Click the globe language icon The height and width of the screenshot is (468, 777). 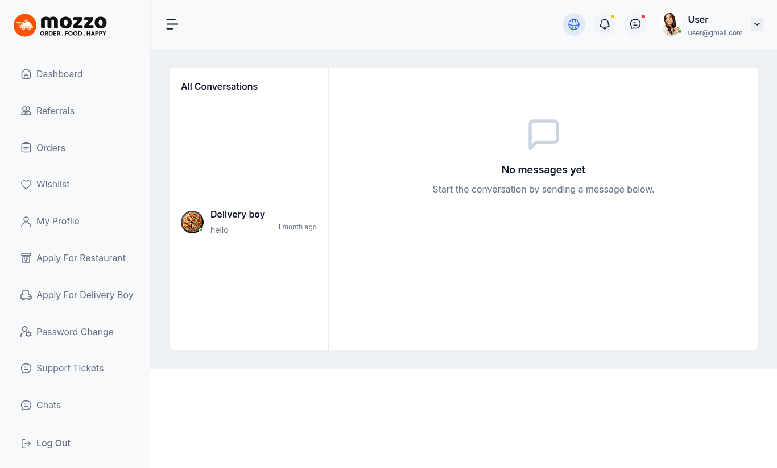(573, 24)
